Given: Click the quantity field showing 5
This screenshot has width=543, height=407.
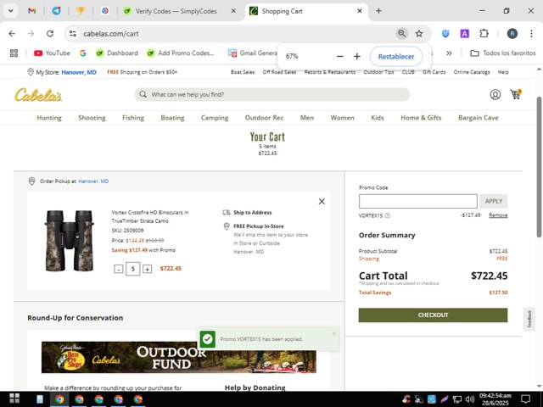Looking at the screenshot, I should pos(133,269).
